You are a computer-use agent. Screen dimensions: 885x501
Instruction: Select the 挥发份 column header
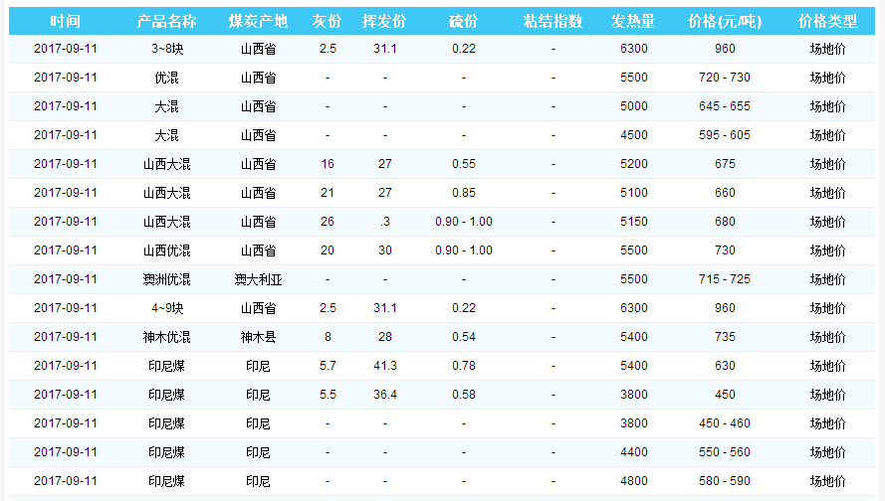[x=384, y=21]
